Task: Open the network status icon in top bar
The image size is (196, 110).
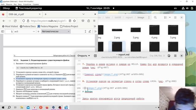Action: (x=183, y=8)
